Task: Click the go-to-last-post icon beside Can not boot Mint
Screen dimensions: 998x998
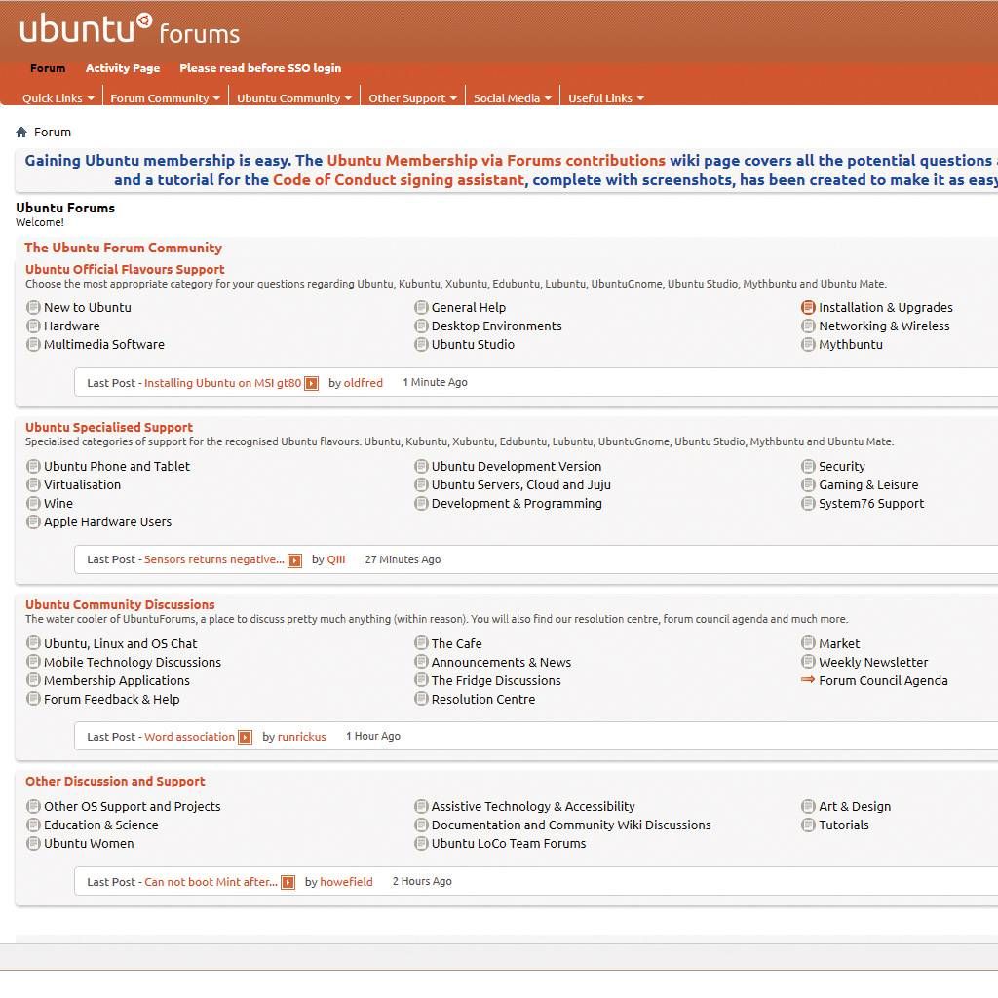Action: coord(288,883)
